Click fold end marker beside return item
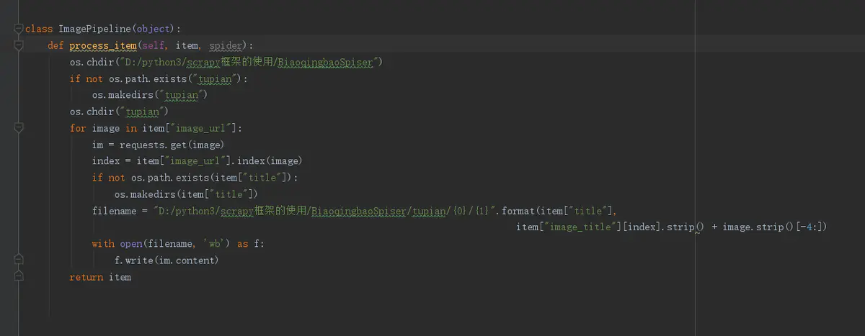865x336 pixels. (19, 276)
